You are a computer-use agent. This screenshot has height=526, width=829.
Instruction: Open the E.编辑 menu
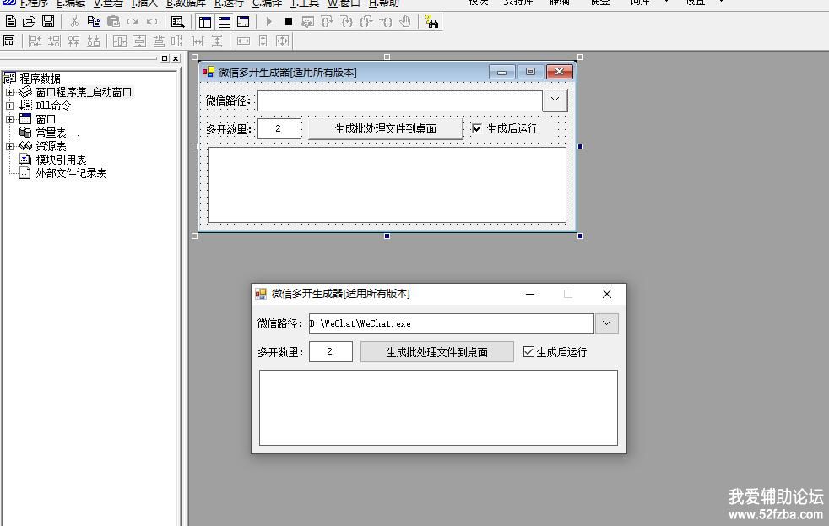pos(70,3)
